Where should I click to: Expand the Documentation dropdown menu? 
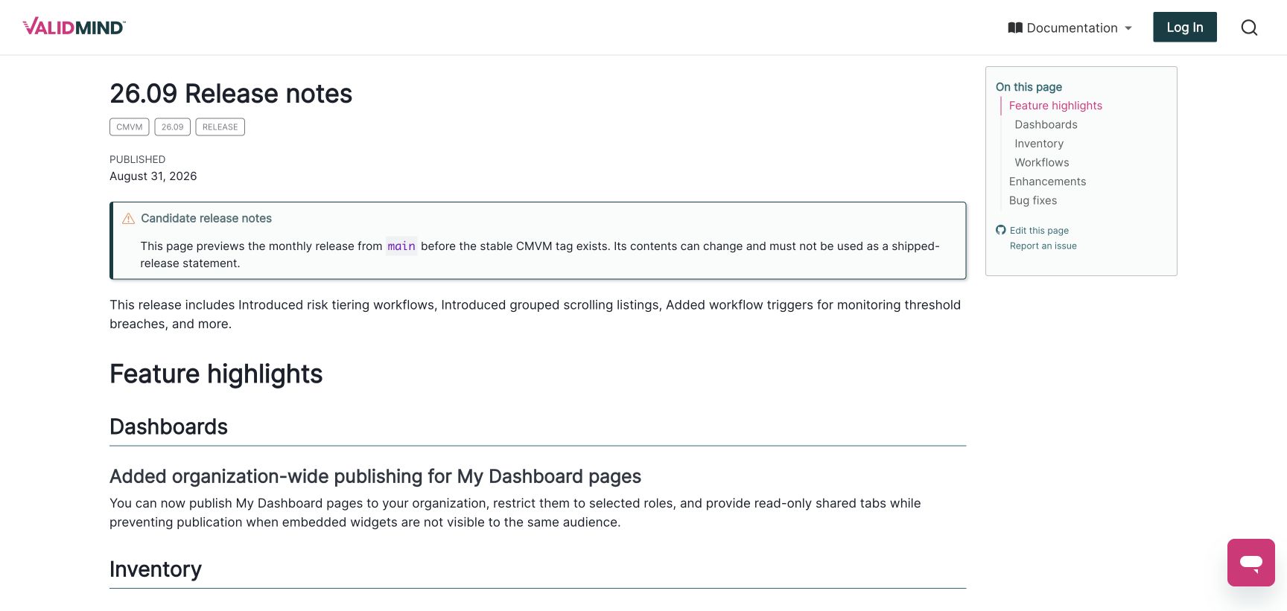[1070, 28]
